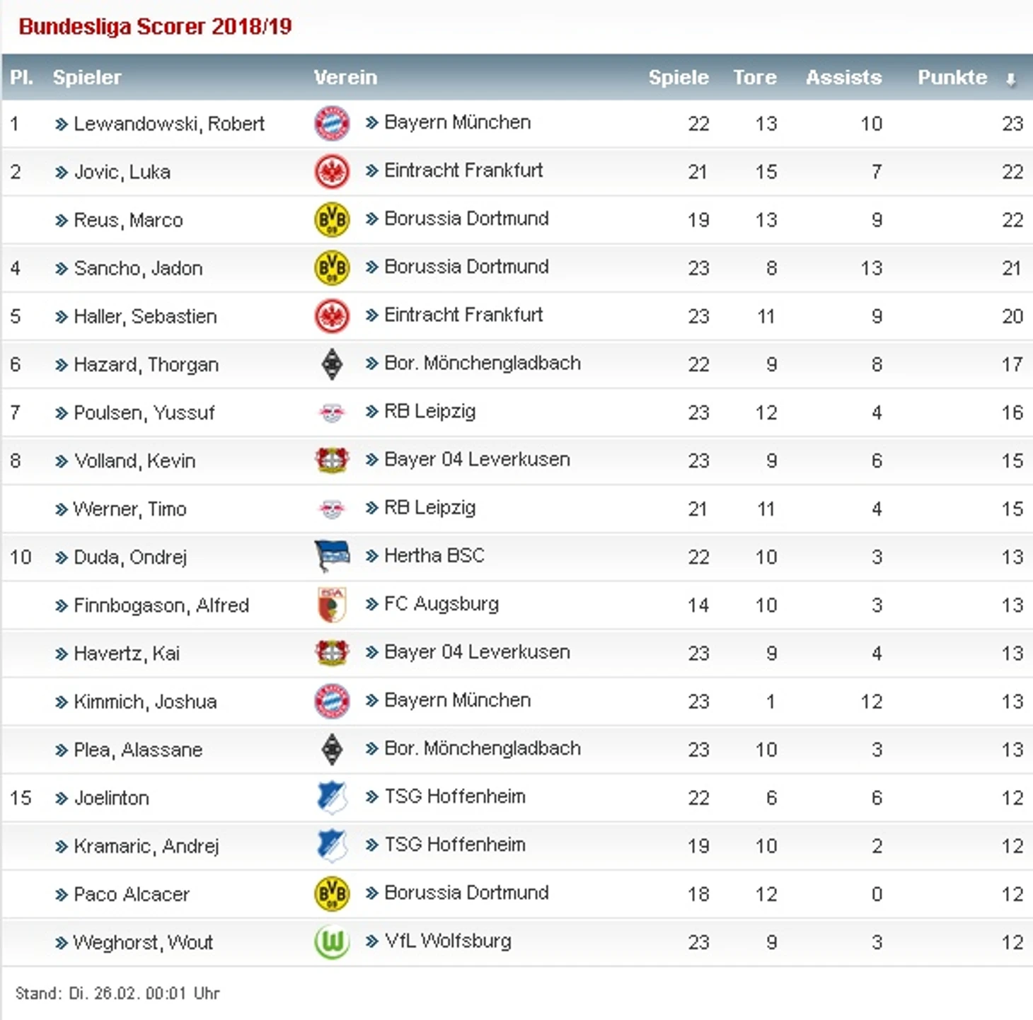Click Bayer 04 Leverkusen crest beside Volland
Image resolution: width=1033 pixels, height=1020 pixels.
(332, 460)
